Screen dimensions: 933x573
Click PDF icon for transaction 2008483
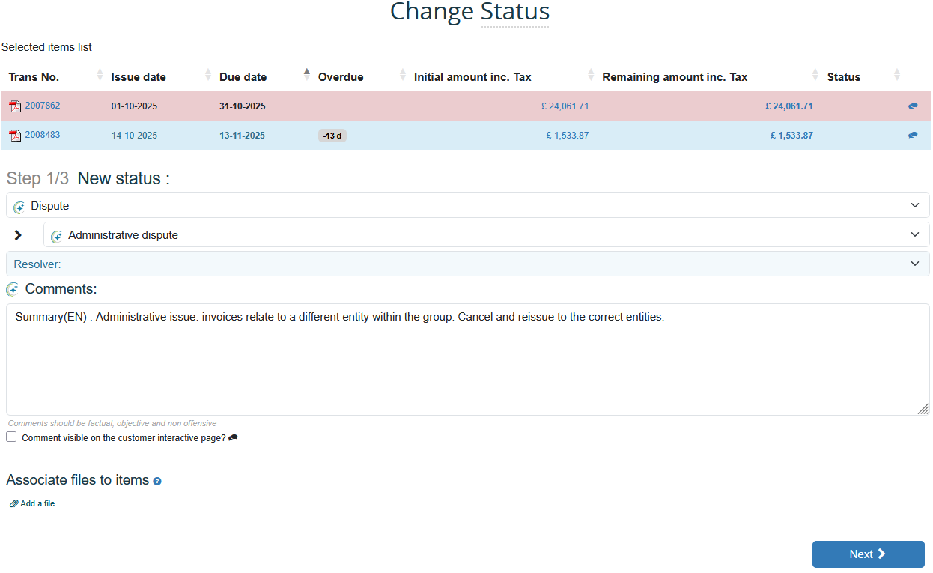tap(15, 136)
